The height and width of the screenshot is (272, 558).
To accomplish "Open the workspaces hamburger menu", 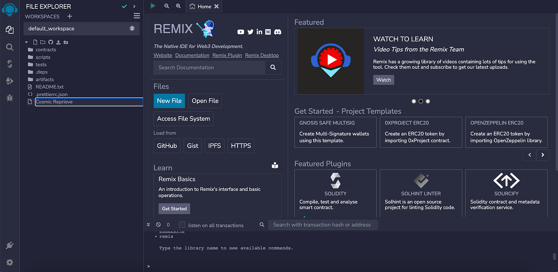I will click(x=137, y=16).
